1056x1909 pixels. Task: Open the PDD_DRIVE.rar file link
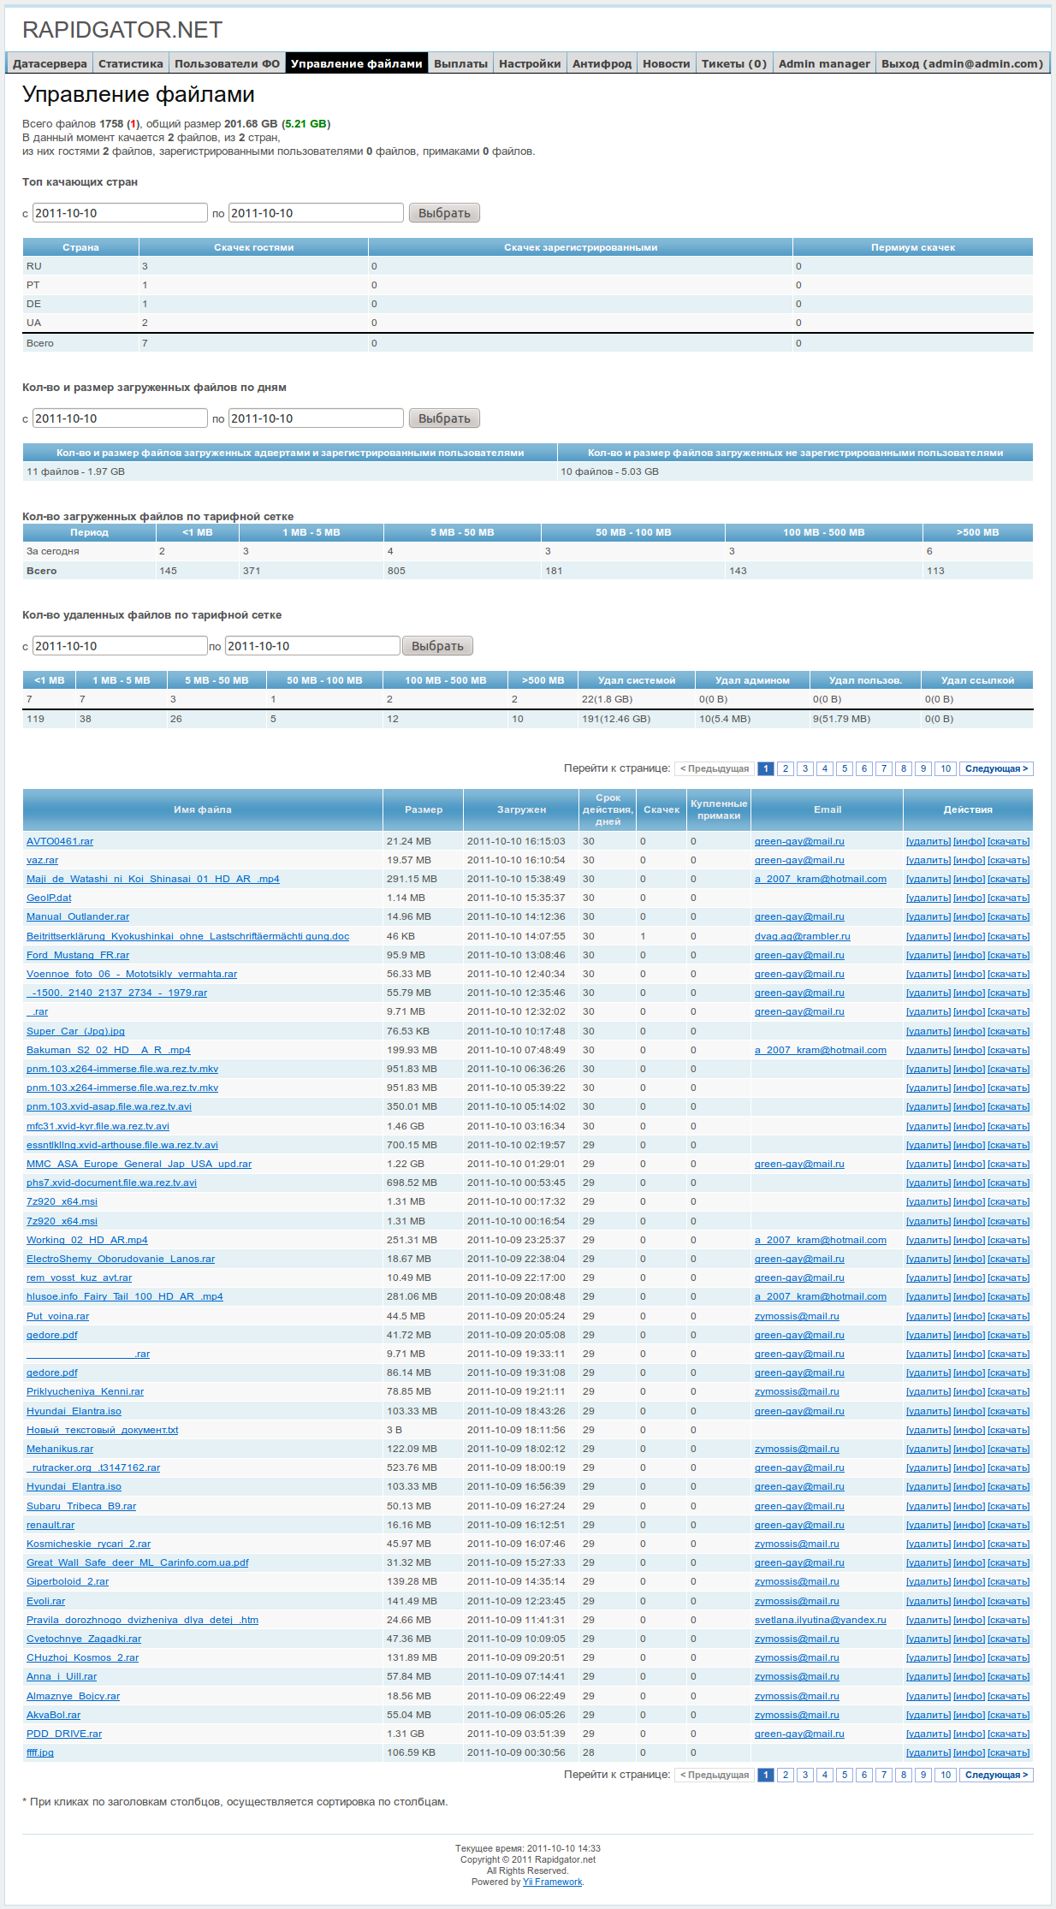(64, 1734)
